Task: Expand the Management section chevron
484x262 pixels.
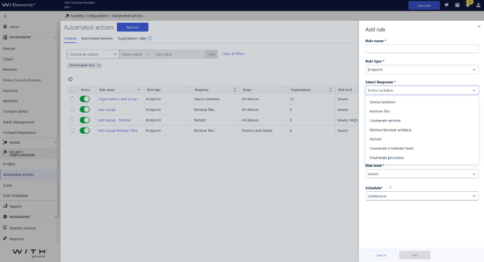Action: 55,217
